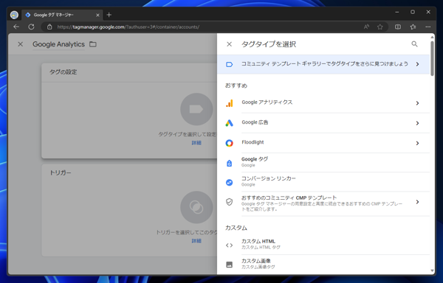The image size is (443, 283).
Task: Select Google タグ マネージャー browser tab
Action: (x=62, y=15)
